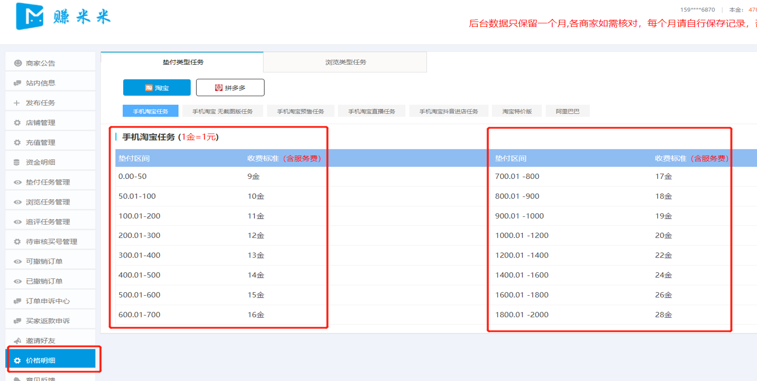This screenshot has height=381, width=757.
Task: Select 阿里巴巴 sub-tab
Action: tap(568, 111)
